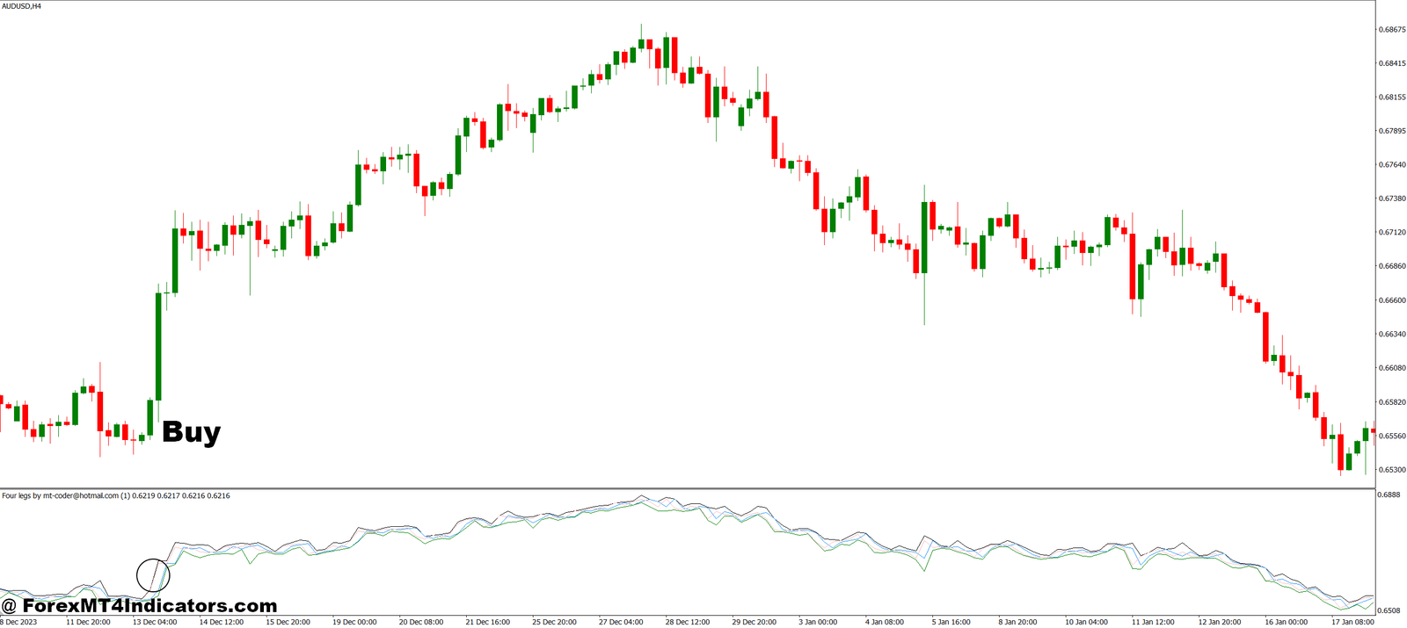Click the 0.66600 price axis label
Screen dimensions: 1407x628
point(1391,300)
